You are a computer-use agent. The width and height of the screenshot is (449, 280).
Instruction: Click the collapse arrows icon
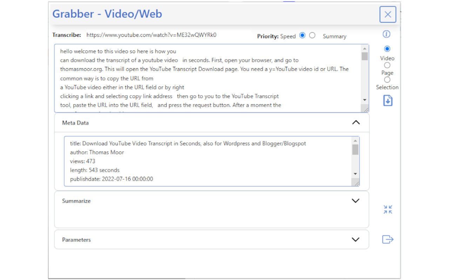(388, 210)
